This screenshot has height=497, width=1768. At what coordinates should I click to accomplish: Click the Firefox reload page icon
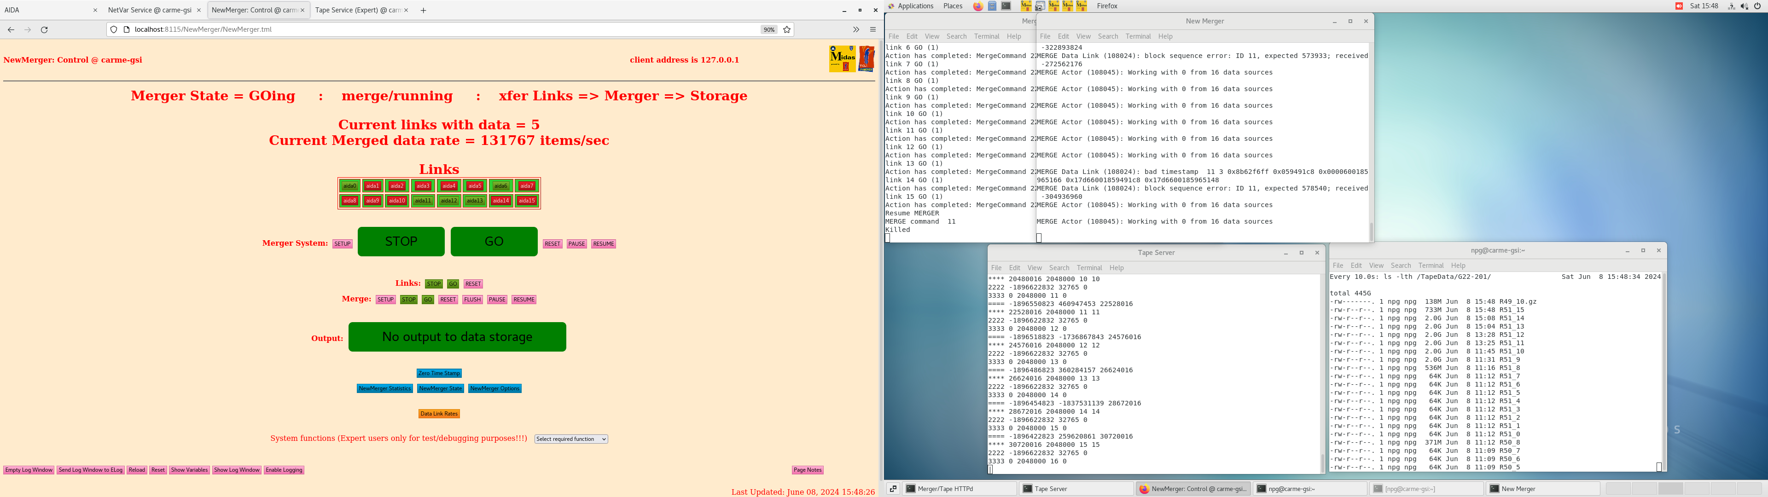coord(44,29)
